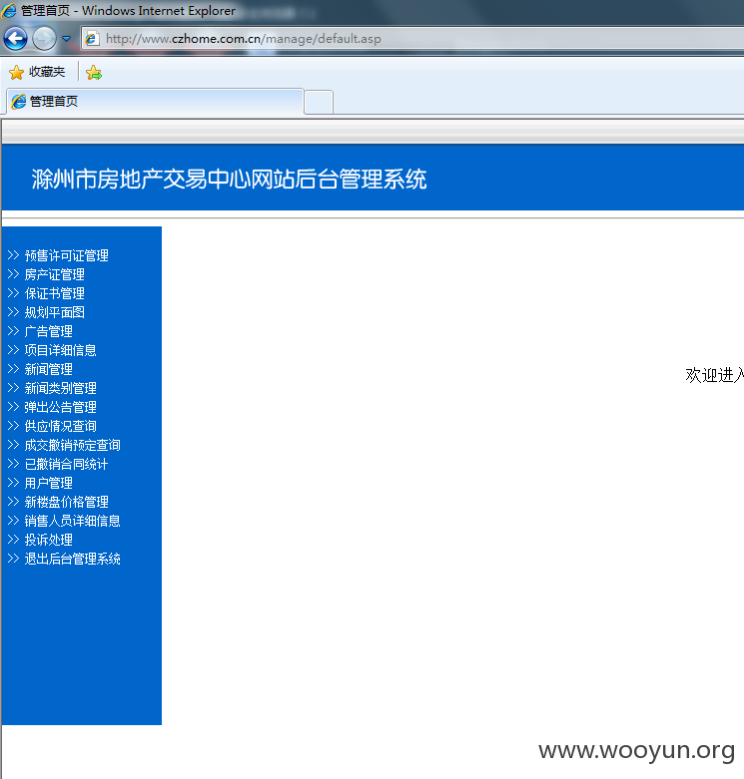Viewport: 744px width, 779px height.
Task: Click the 欢迎进入 welcome text
Action: click(x=715, y=375)
